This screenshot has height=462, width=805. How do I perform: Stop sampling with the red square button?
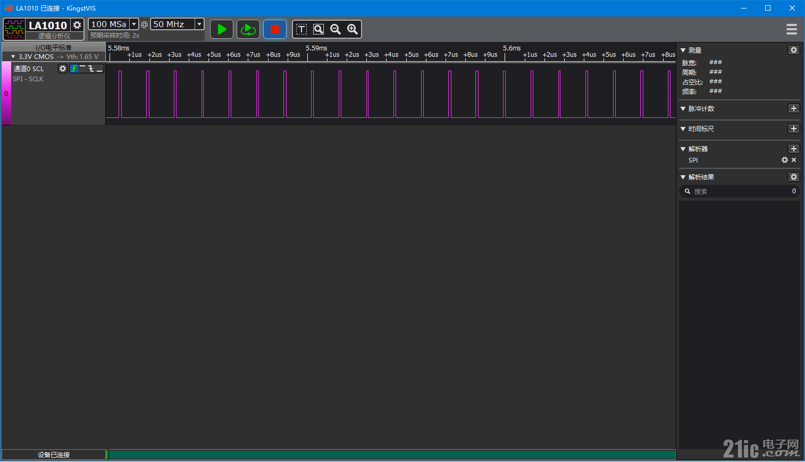(275, 29)
